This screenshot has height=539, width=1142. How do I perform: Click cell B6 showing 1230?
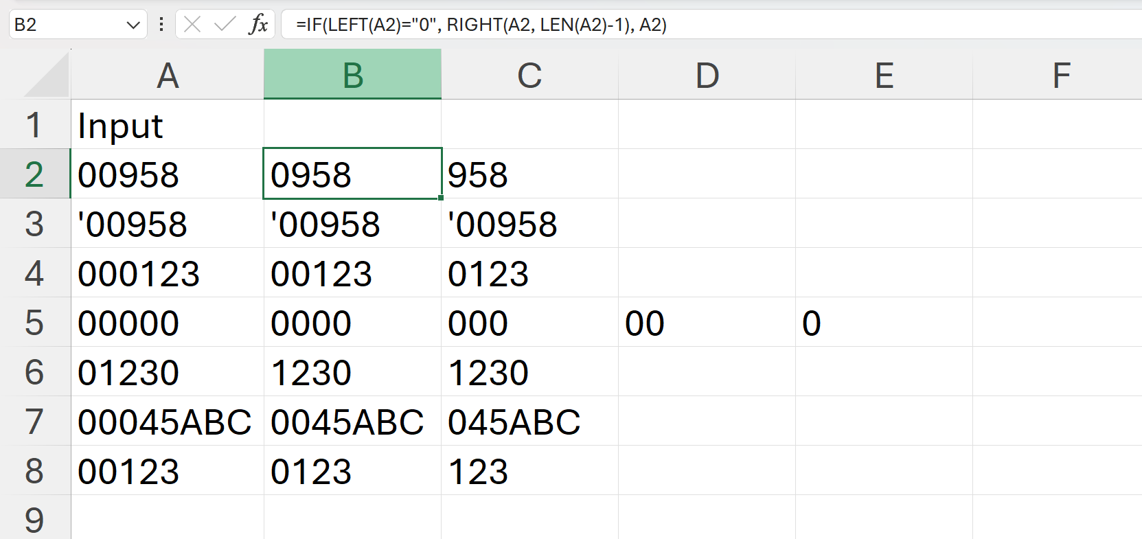coord(352,372)
